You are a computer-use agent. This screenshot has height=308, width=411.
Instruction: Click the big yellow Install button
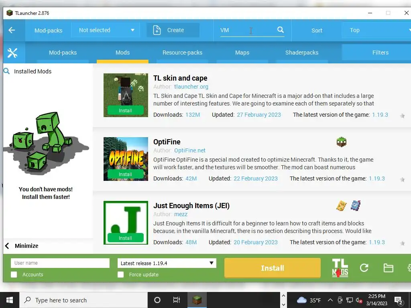point(273,268)
